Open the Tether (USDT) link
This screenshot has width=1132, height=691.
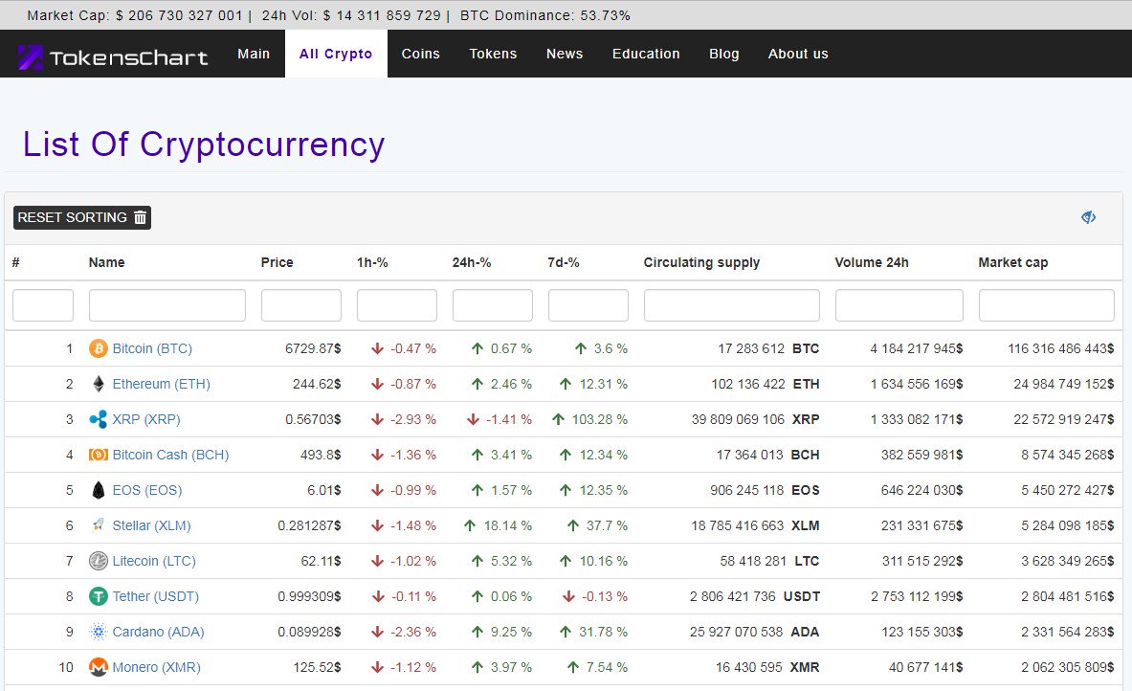155,596
